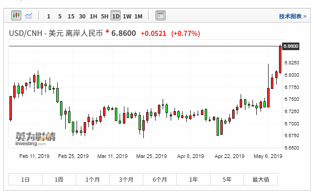Select the 1 minute interval
The height and width of the screenshot is (193, 314).
(48, 16)
